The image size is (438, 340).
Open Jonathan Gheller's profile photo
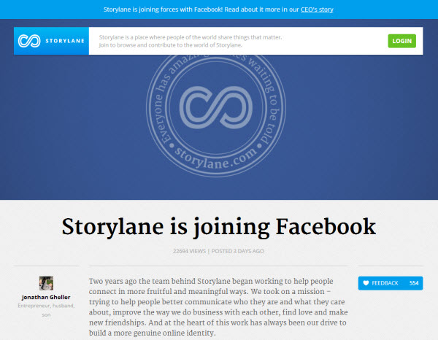[46, 283]
